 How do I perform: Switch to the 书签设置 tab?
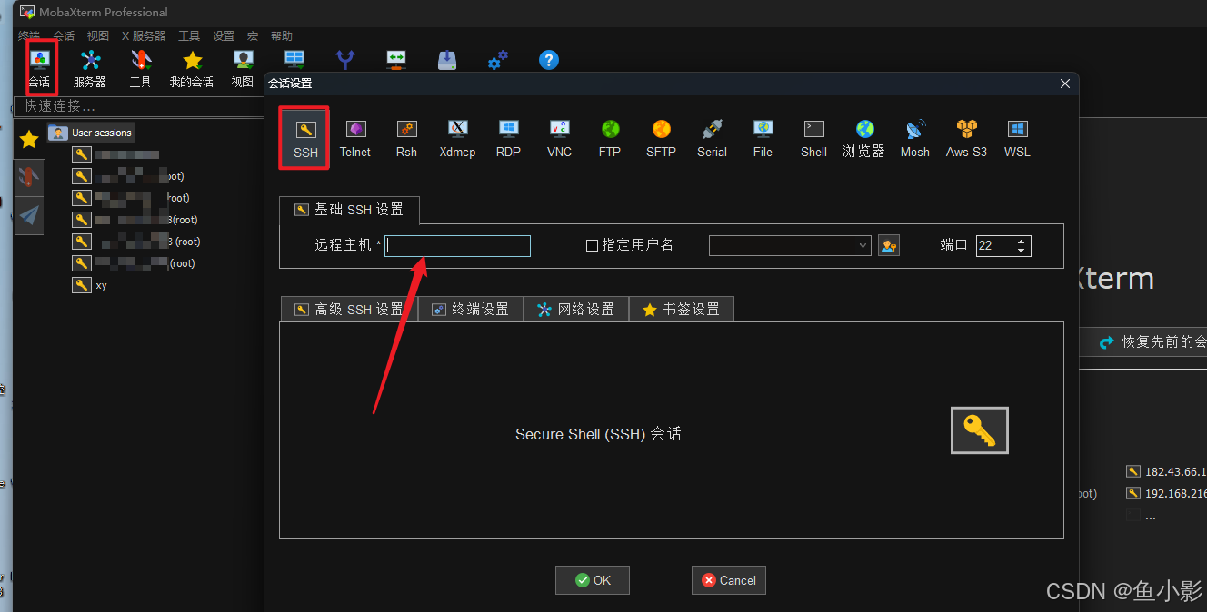[x=682, y=310]
